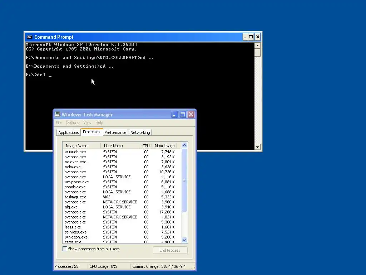Select svchost.exe using 4,116 K memory
The width and height of the screenshot is (366, 275).
pyautogui.click(x=122, y=177)
